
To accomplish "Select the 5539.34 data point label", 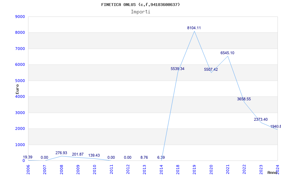I will pos(177,69).
